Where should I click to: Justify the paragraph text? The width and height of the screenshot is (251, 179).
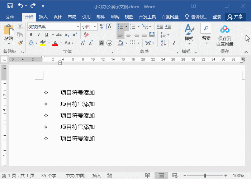pyautogui.click(x=144, y=35)
